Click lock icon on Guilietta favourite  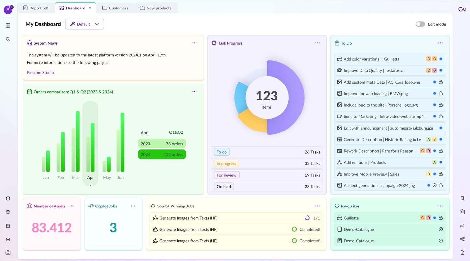tap(441, 218)
